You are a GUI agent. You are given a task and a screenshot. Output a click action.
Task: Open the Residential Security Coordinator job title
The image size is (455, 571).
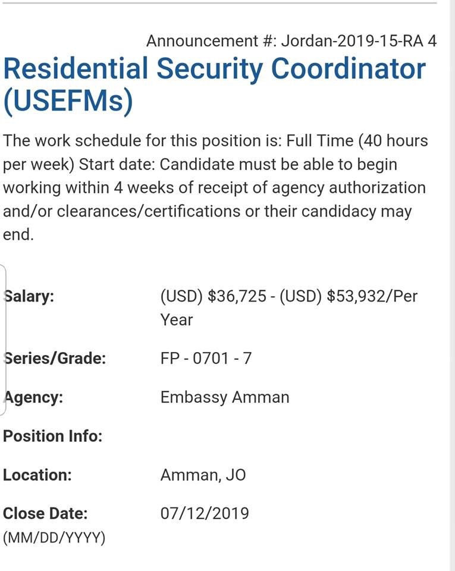(214, 69)
